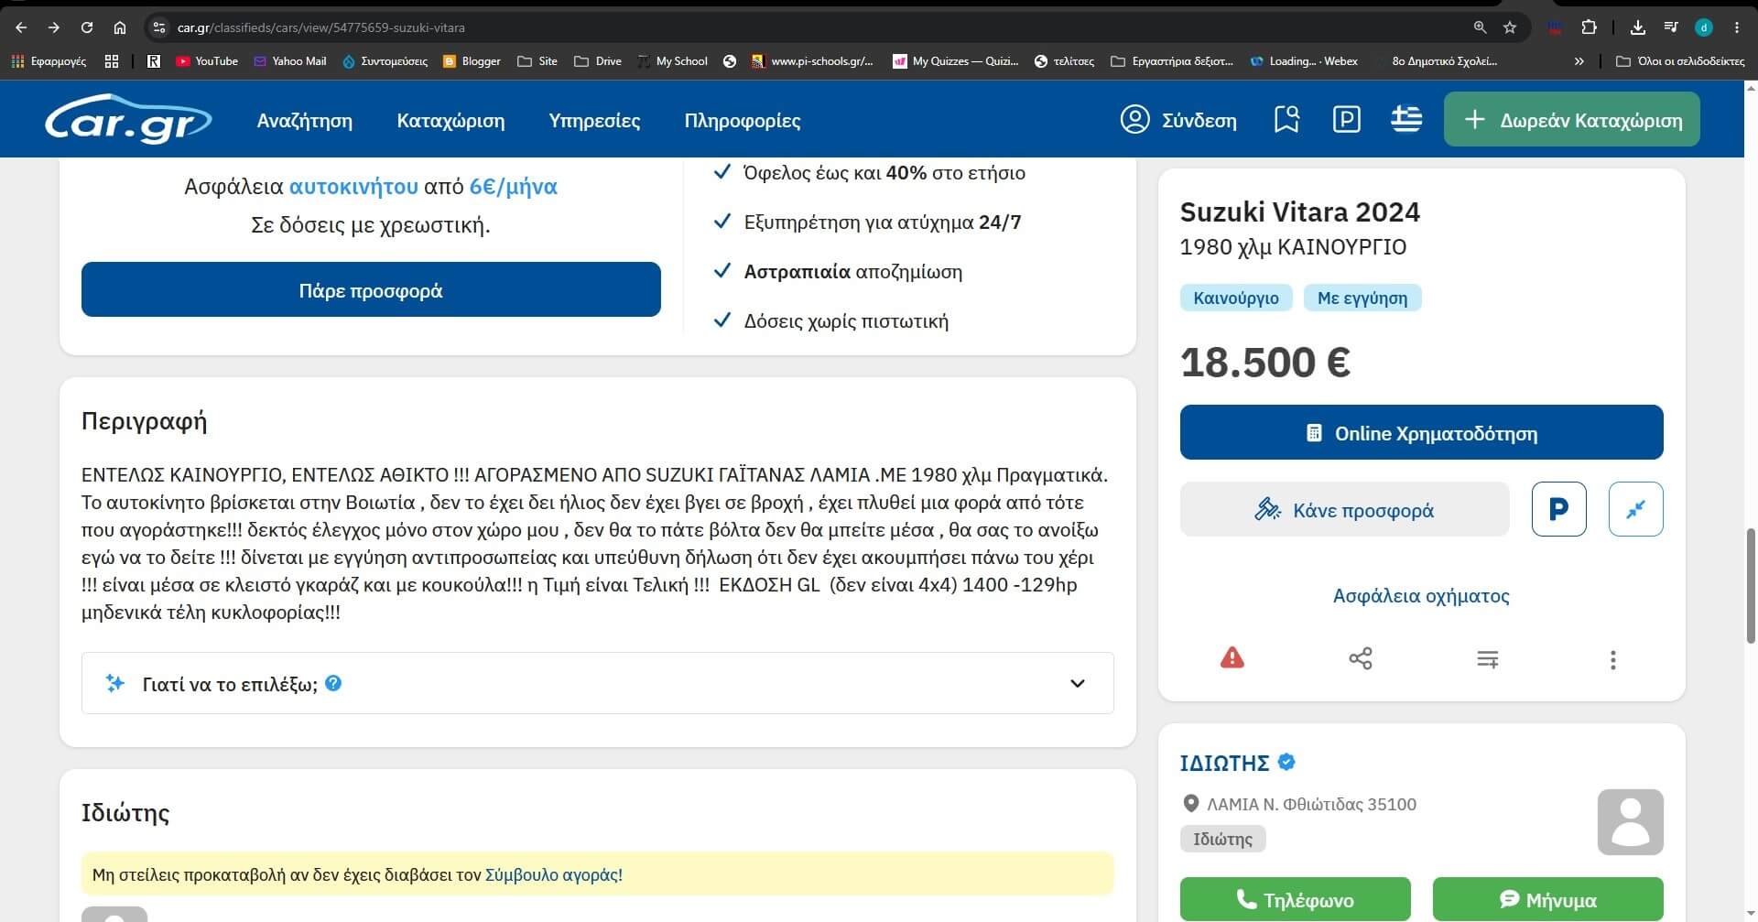Open browser home page
The image size is (1758, 922).
coord(120,27)
